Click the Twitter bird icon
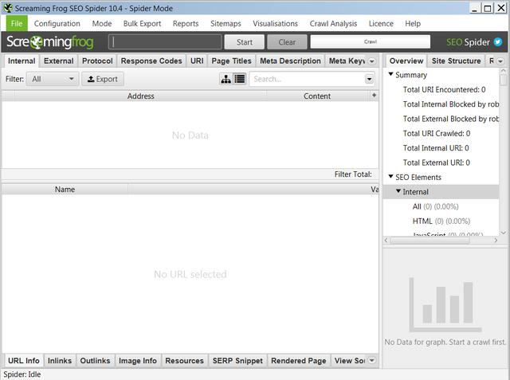The width and height of the screenshot is (510, 380). (x=498, y=42)
